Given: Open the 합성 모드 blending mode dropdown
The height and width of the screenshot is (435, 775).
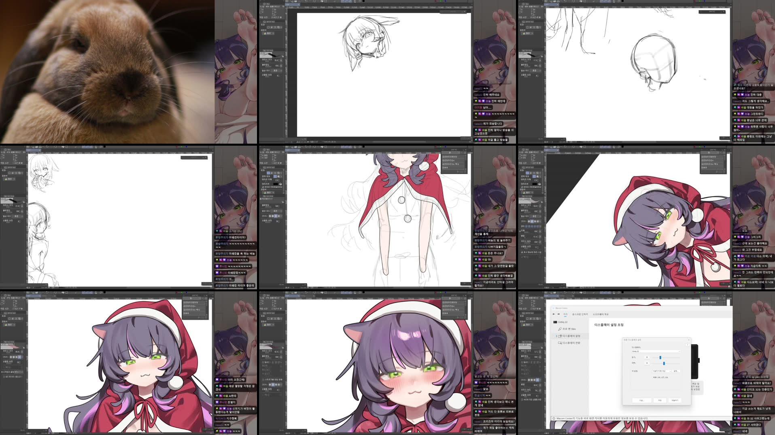Looking at the screenshot, I should [x=536, y=216].
